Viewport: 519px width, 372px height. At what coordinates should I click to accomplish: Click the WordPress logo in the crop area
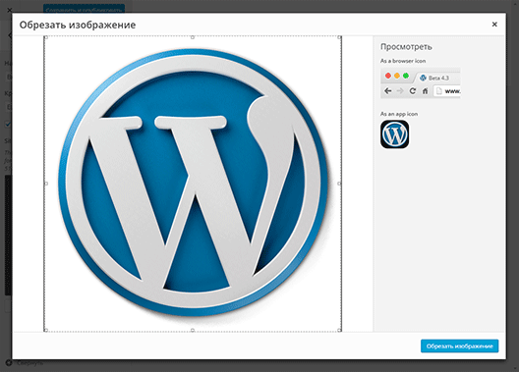click(x=194, y=183)
